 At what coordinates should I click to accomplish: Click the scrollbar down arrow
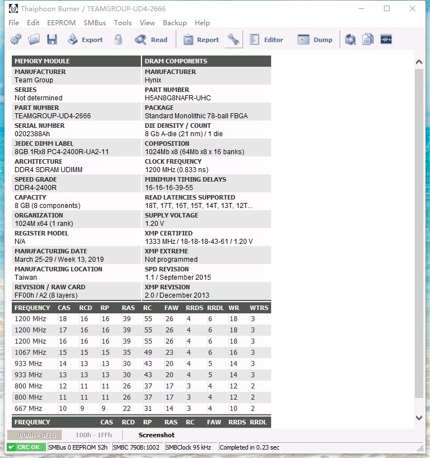coord(419,418)
